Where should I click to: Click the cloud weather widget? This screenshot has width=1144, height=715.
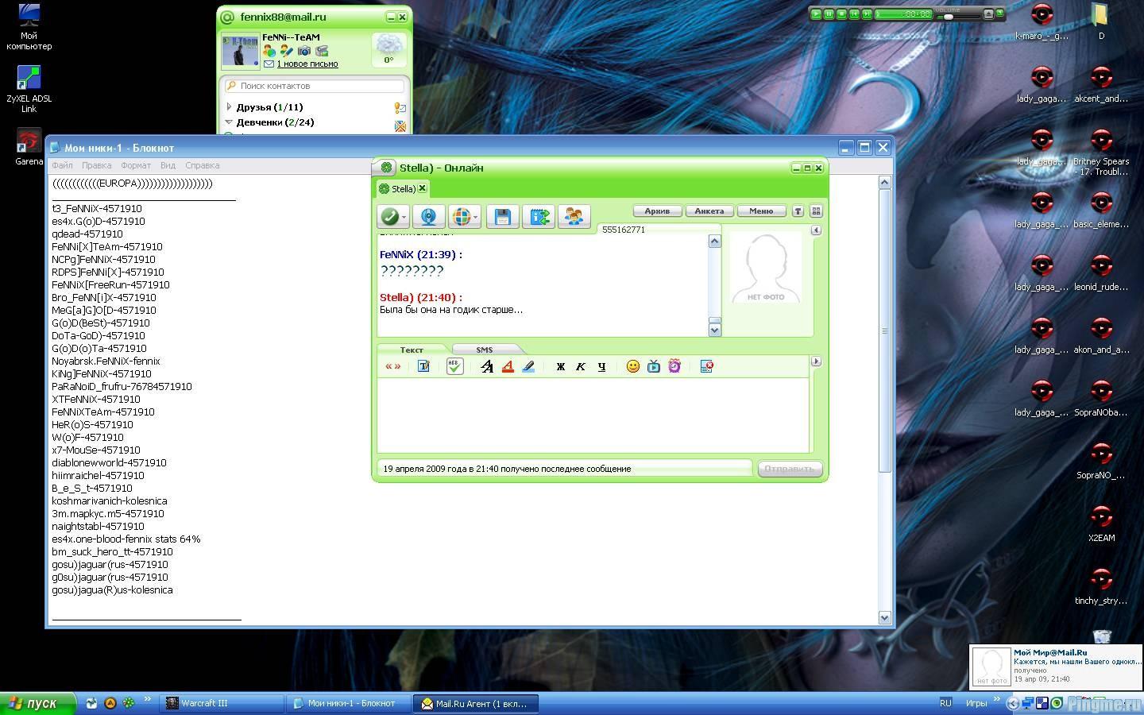pos(388,49)
